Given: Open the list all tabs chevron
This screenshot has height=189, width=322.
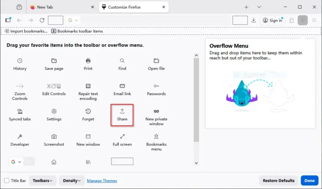Looking at the screenshot, I should 259,7.
